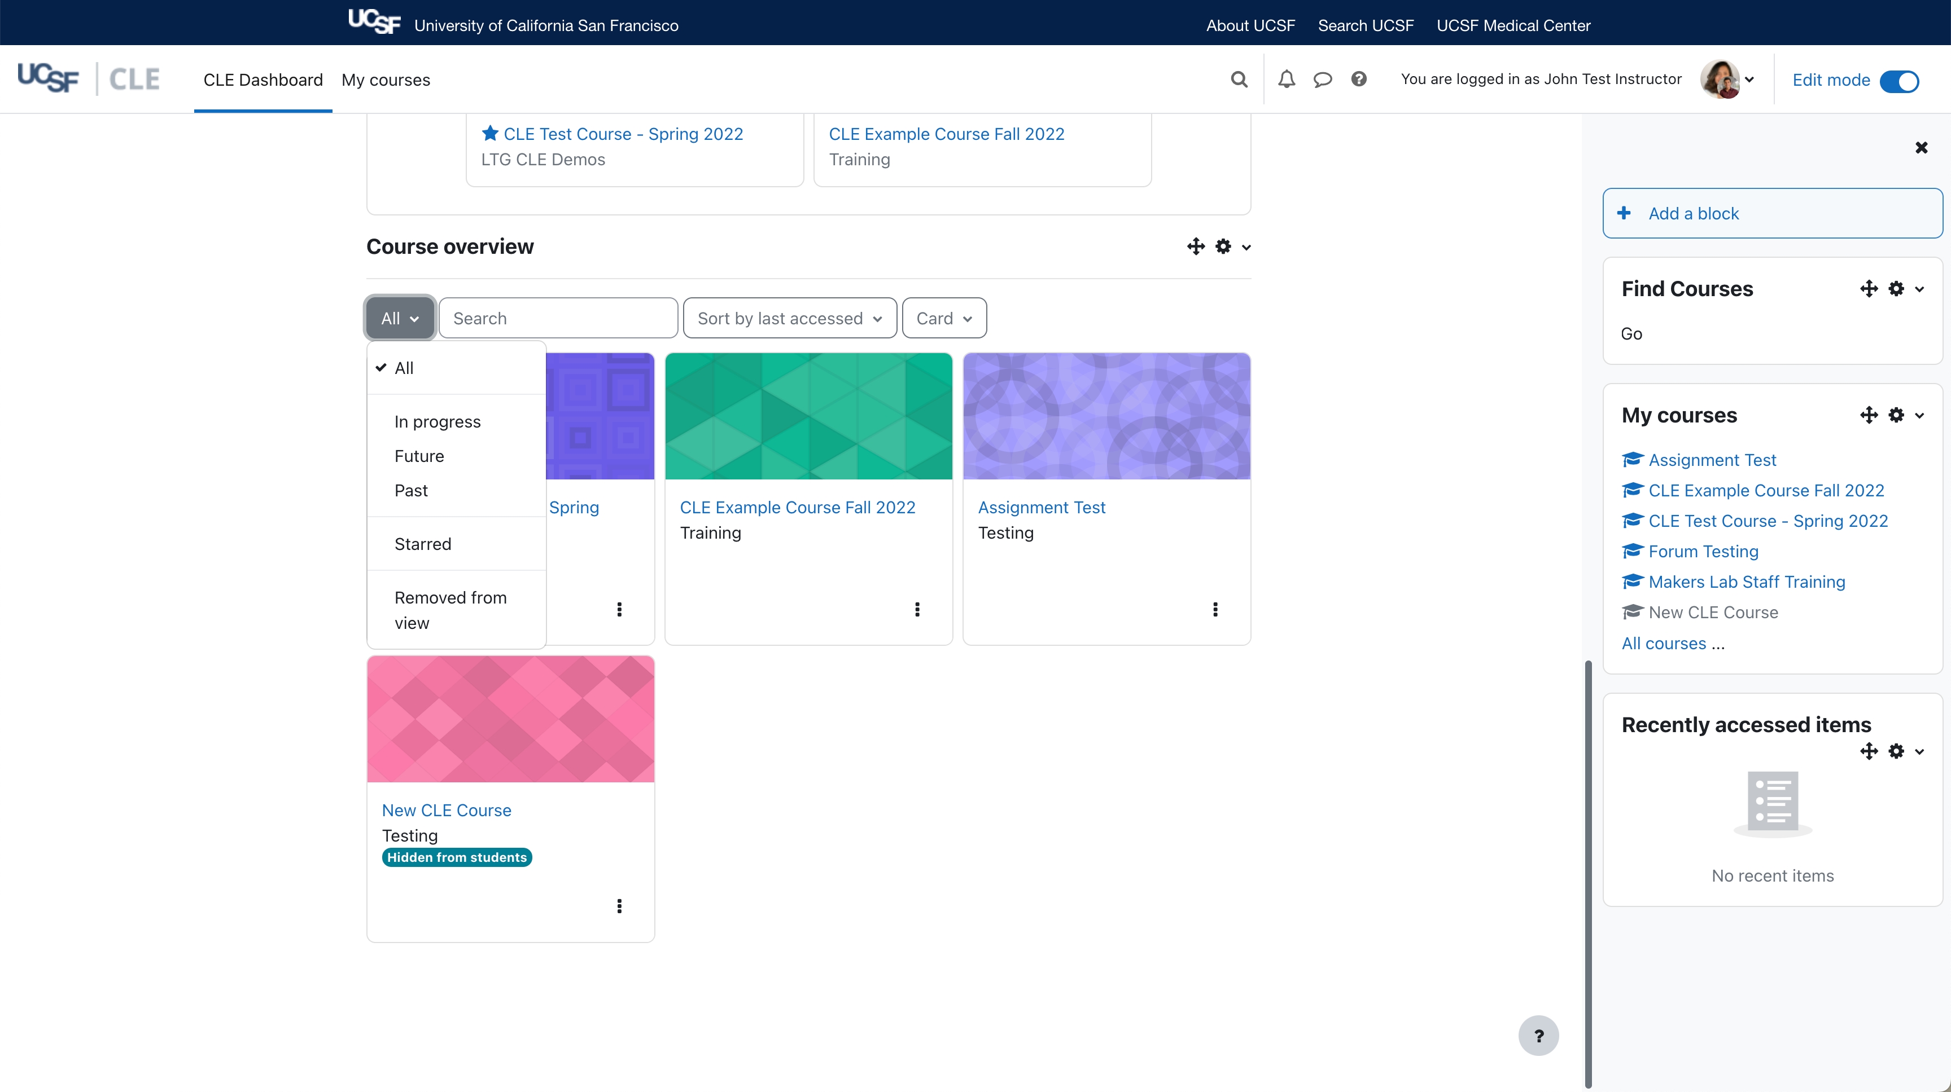Expand the user menu chevron
1951x1092 pixels.
(x=1749, y=80)
